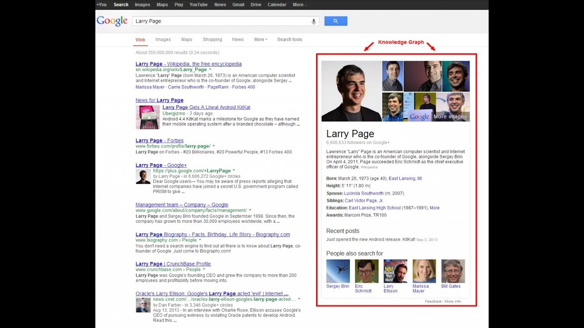Open the KitKat news thumbnail image
584x328 pixels.
pos(147,118)
